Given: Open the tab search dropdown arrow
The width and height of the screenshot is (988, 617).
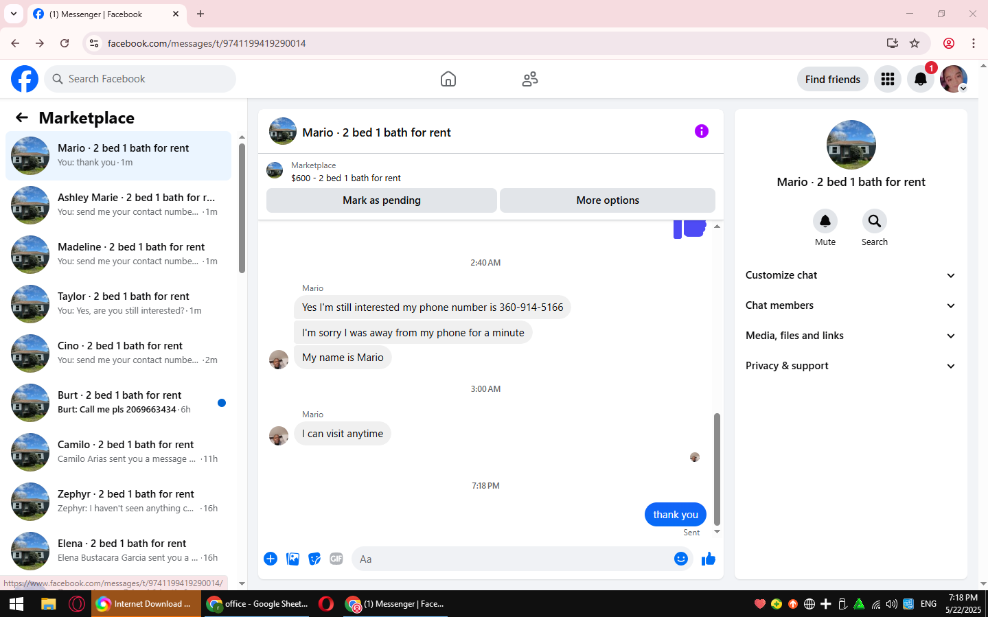Looking at the screenshot, I should (14, 14).
